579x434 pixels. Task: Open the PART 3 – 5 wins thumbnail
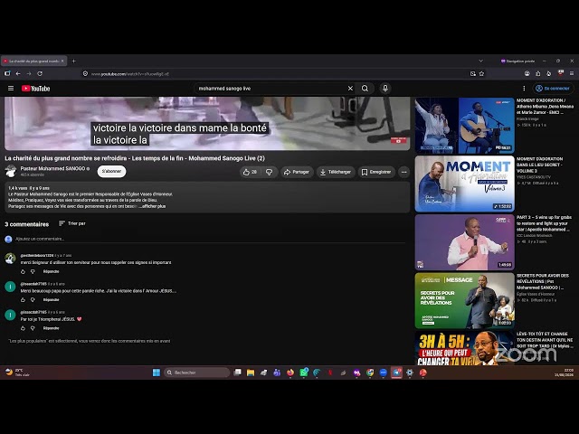coord(464,242)
